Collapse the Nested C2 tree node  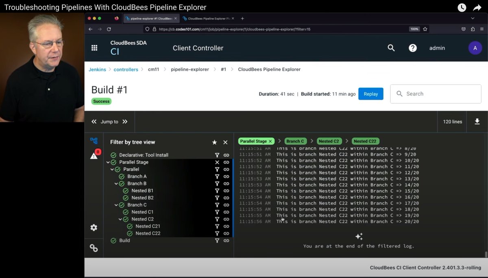(x=120, y=219)
